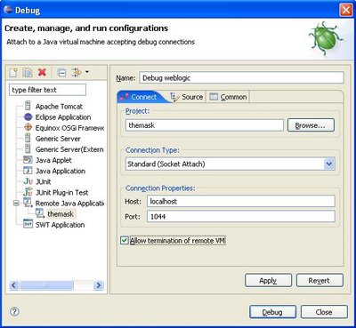Select Generic Server(External) entry
356x328 pixels.
coord(69,149)
